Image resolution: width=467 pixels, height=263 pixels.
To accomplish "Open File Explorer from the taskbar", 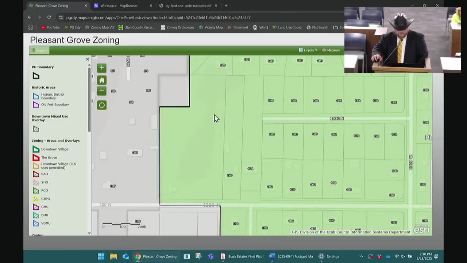I will click(113, 256).
